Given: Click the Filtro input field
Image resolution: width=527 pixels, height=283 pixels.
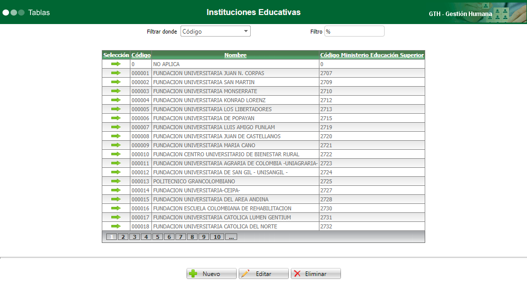Looking at the screenshot, I should click(354, 31).
